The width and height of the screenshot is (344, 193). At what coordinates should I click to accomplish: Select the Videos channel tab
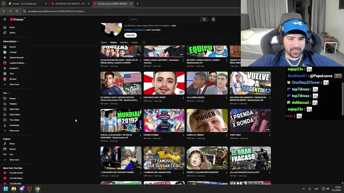[113, 42]
